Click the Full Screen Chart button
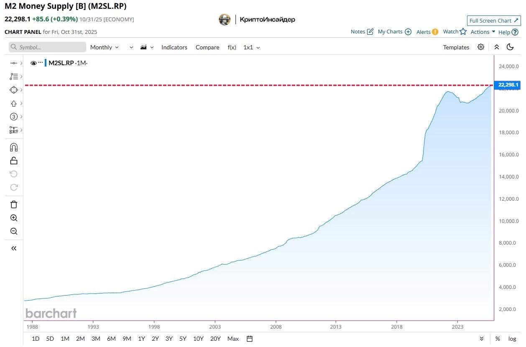Viewport: 526px width, 347px height. tap(494, 20)
